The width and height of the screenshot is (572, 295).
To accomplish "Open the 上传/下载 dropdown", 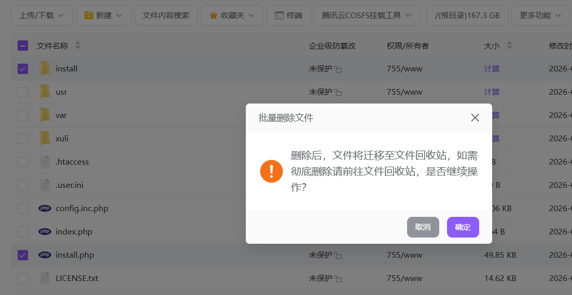I will coord(42,16).
